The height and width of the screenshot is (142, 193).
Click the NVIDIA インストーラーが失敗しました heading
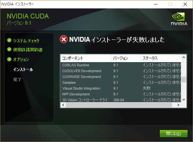pos(117,39)
